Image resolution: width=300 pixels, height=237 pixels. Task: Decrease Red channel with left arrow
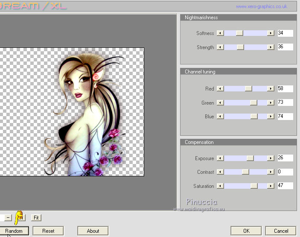[x=220, y=88]
